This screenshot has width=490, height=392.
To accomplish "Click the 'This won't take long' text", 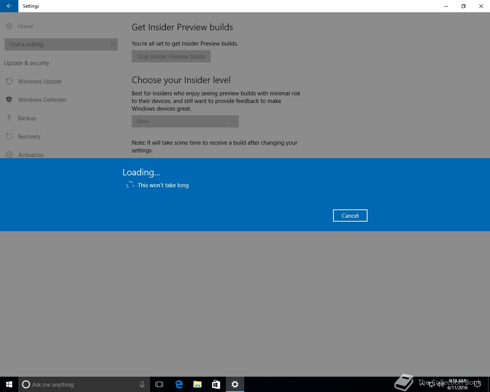I will 163,185.
